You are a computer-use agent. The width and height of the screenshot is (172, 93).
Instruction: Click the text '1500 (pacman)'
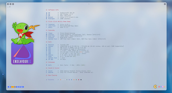pos(65,19)
